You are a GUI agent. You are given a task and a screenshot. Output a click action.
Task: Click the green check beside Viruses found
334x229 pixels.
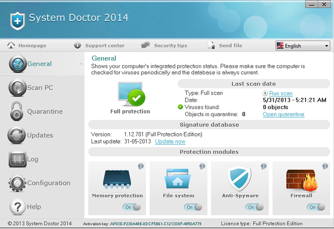tap(180, 106)
